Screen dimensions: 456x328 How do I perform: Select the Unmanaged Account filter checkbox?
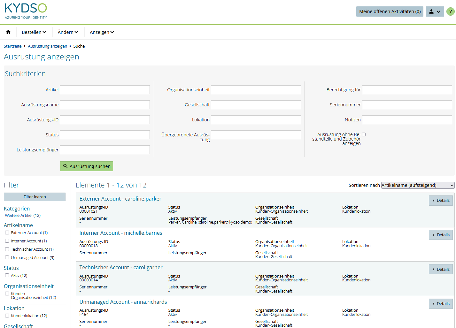pyautogui.click(x=7, y=257)
